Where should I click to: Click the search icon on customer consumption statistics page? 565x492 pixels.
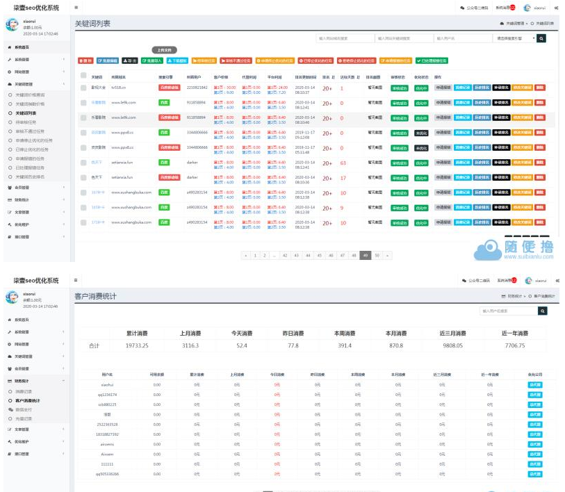coord(543,311)
